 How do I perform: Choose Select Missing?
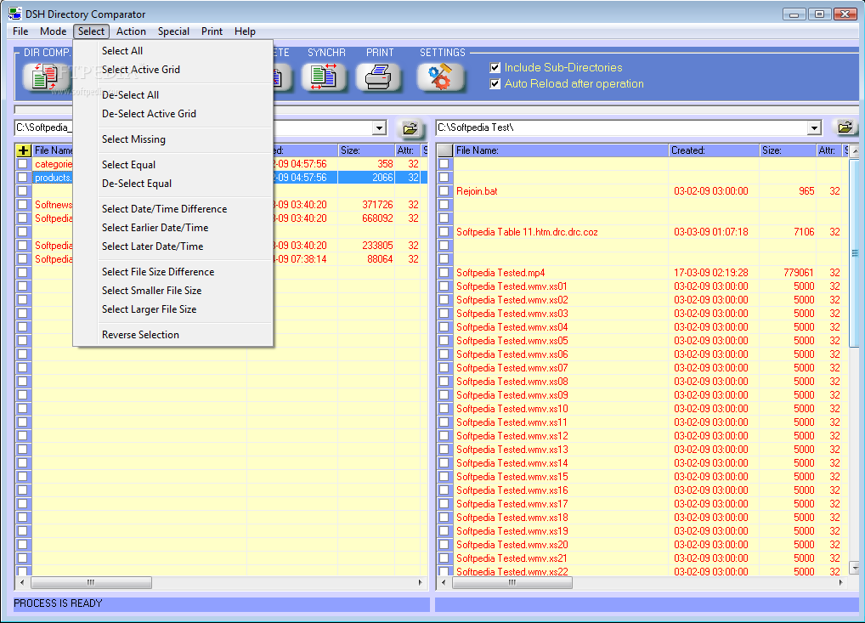tap(172, 139)
